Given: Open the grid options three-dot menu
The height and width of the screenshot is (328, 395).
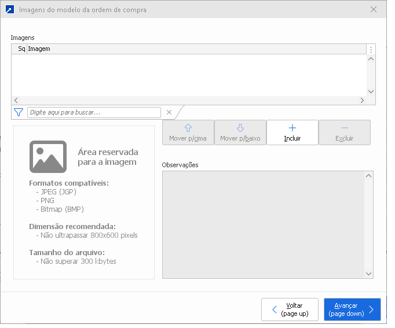Looking at the screenshot, I should [371, 49].
